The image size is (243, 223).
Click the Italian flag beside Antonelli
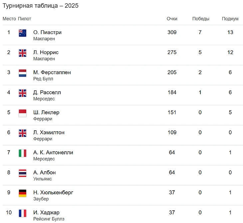23,153
